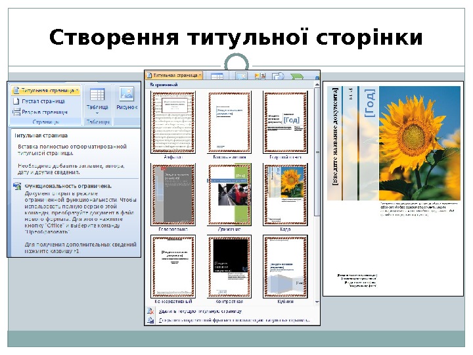Insert a Пустая страница
Screen dimensions: 473x355
39,101
